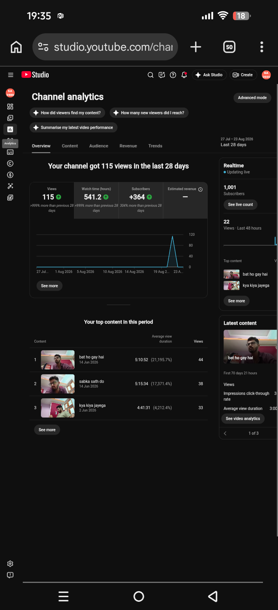The width and height of the screenshot is (278, 610).
Task: Click See more below top content table
Action: [x=47, y=430]
